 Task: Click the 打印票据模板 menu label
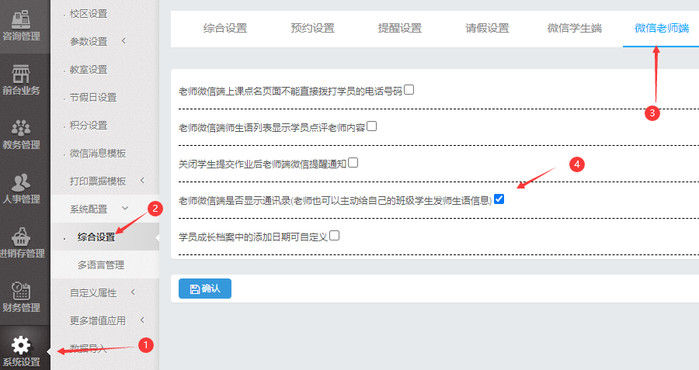98,182
